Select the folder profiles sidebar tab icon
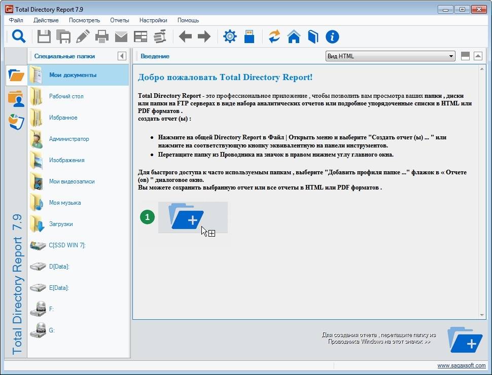The image size is (492, 375). pyautogui.click(x=16, y=99)
